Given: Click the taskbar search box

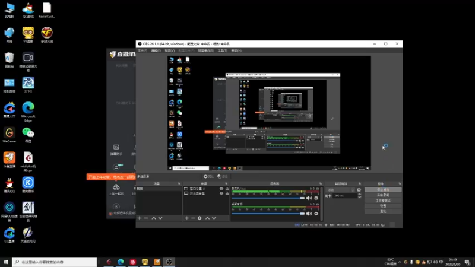Looking at the screenshot, I should [55, 262].
